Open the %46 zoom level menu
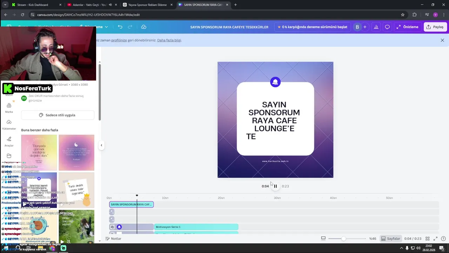449x253 pixels. point(373,239)
